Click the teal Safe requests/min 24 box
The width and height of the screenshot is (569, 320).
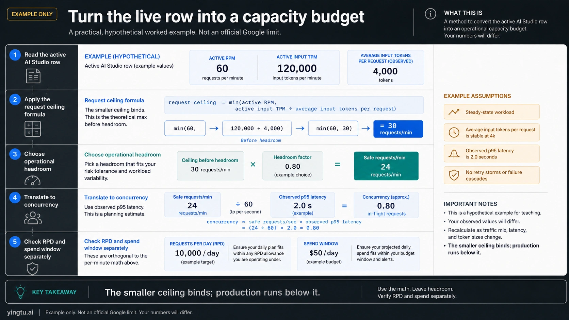pyautogui.click(x=386, y=166)
